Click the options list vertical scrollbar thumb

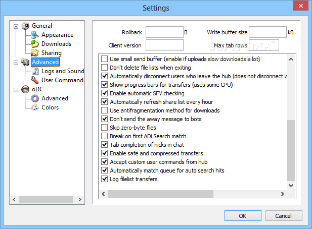291,150
